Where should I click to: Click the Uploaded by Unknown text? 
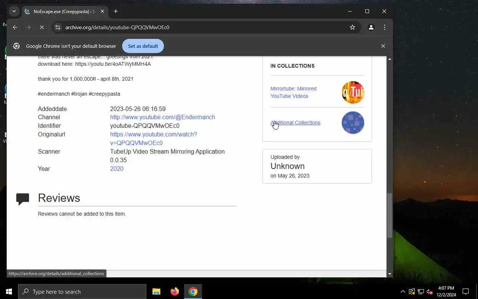pos(288,166)
